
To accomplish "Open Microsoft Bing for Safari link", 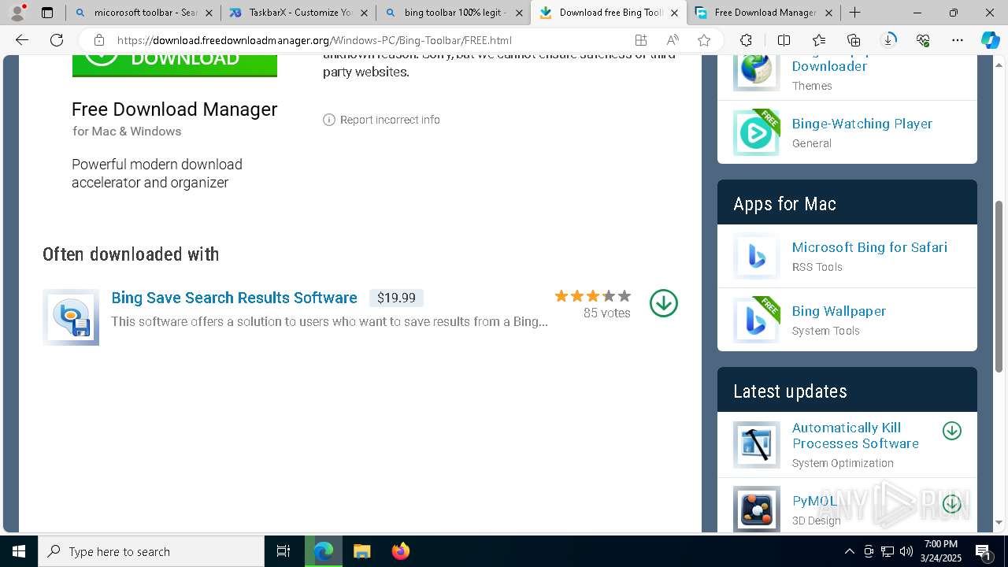I will pyautogui.click(x=869, y=247).
